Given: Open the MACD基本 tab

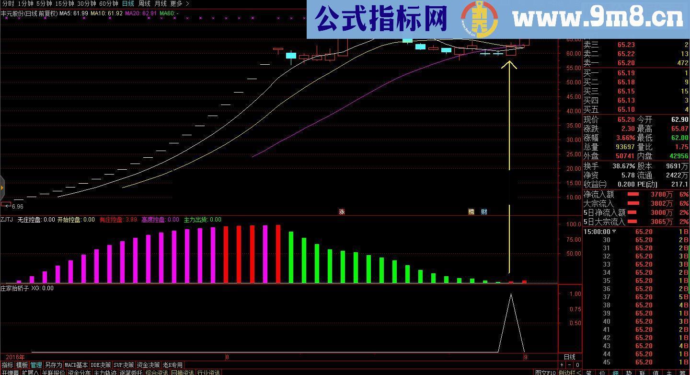Looking at the screenshot, I should pyautogui.click(x=75, y=365).
